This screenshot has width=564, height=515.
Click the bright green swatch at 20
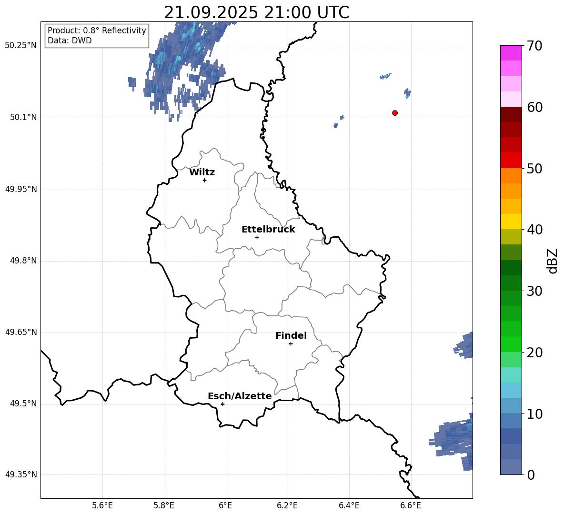click(511, 344)
